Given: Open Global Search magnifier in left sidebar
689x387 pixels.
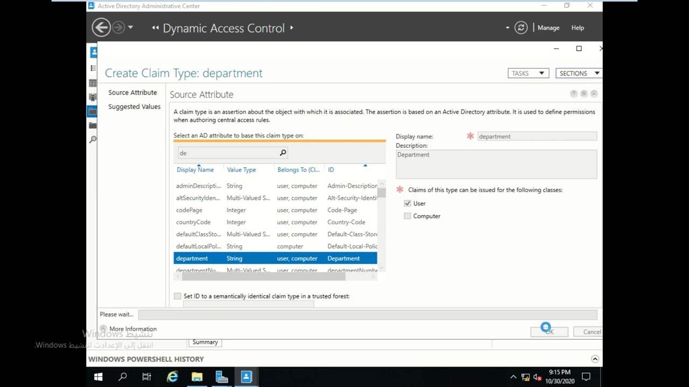Looking at the screenshot, I should point(93,140).
